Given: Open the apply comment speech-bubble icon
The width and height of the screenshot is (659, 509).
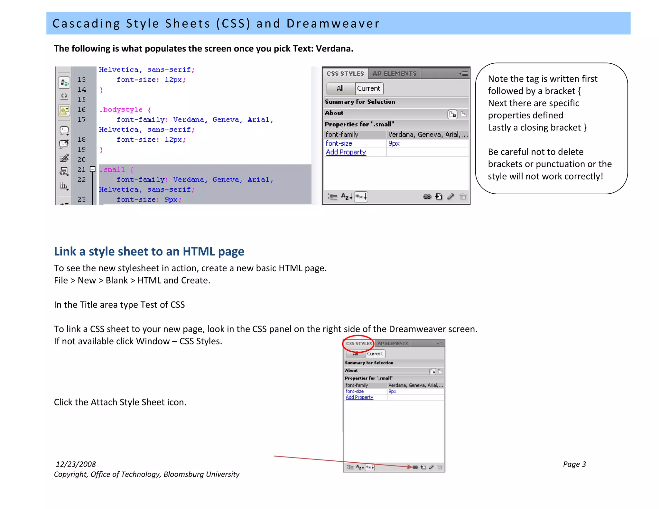Looking at the screenshot, I should click(64, 131).
